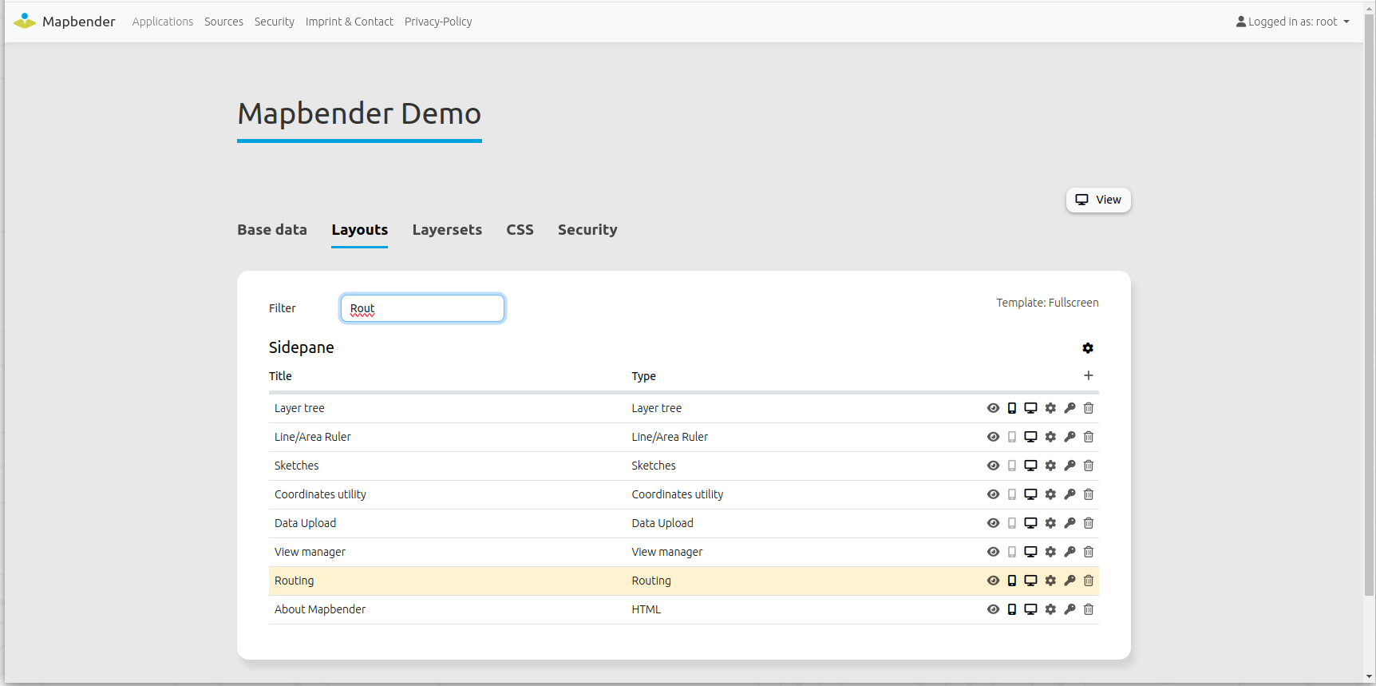1376x686 pixels.
Task: Edit the Layer tree element settings gear
Action: (x=1050, y=408)
